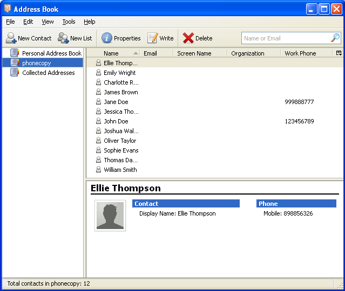This screenshot has height=291, width=345.
Task: Open the Help menu
Action: [90, 22]
